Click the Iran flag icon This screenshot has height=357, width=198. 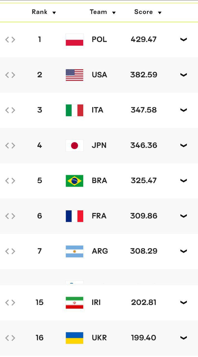(x=75, y=303)
